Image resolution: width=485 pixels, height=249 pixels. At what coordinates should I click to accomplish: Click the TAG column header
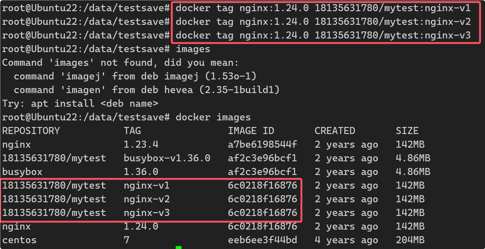tap(132, 131)
